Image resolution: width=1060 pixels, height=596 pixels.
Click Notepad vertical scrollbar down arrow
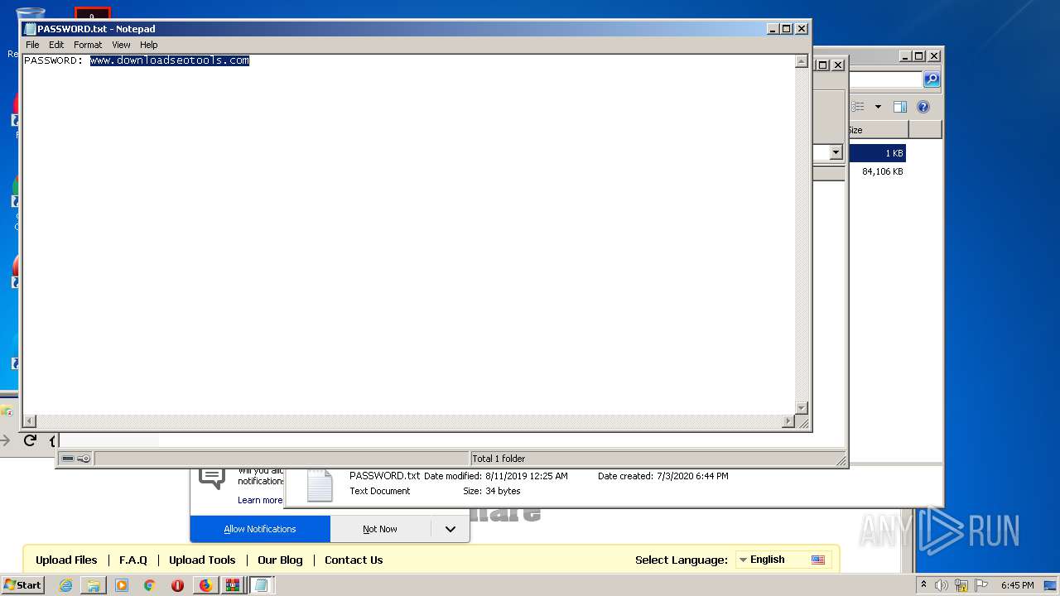[x=801, y=408]
